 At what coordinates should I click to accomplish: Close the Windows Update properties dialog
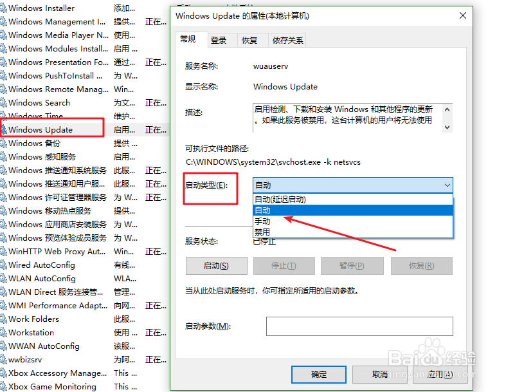pyautogui.click(x=463, y=15)
